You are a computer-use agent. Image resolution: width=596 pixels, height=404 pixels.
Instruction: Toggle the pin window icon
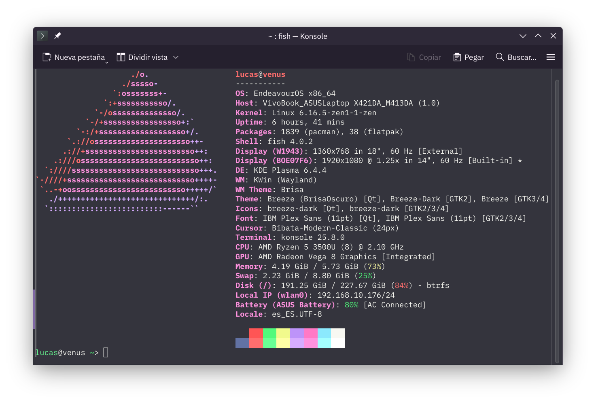click(x=58, y=36)
